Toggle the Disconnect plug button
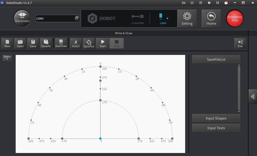The image size is (257, 156). 22,18
